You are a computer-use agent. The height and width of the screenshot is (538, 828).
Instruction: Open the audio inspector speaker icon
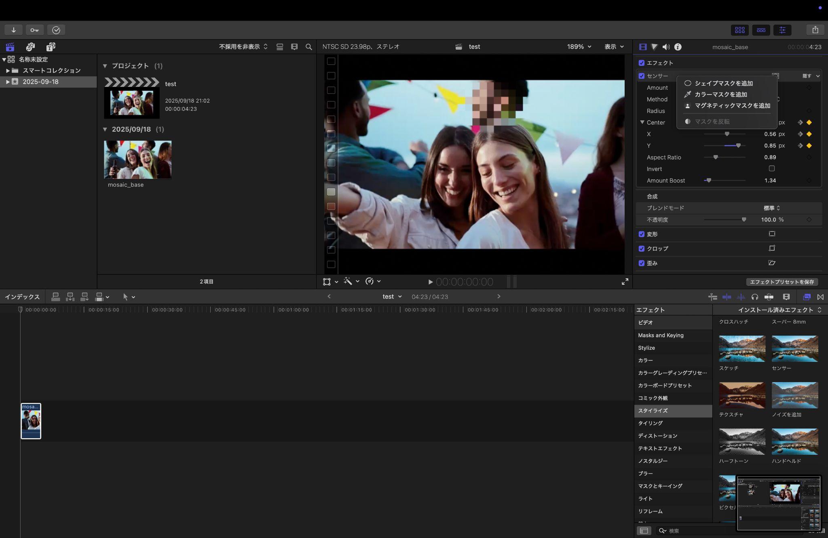[666, 47]
